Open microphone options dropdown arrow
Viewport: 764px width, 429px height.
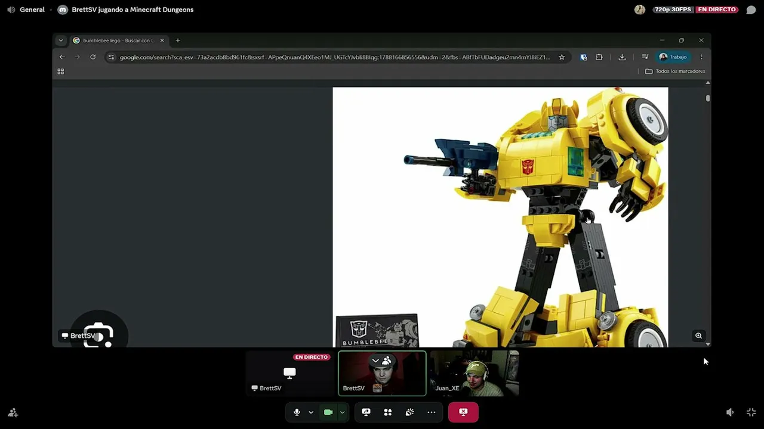311,412
